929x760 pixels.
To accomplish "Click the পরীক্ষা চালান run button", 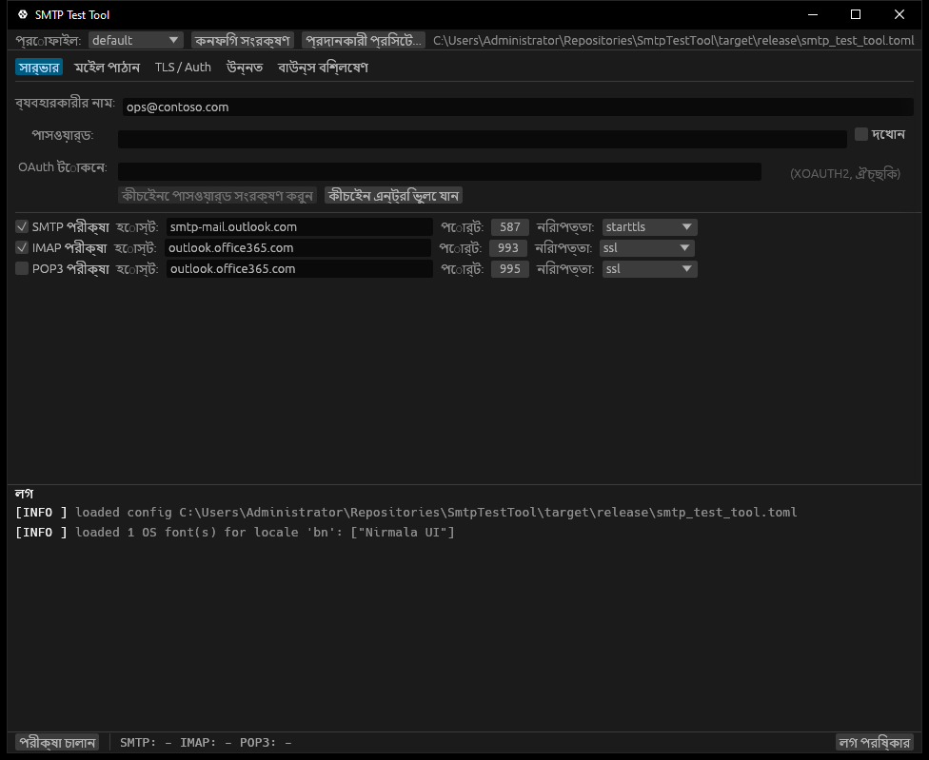I will click(x=57, y=742).
